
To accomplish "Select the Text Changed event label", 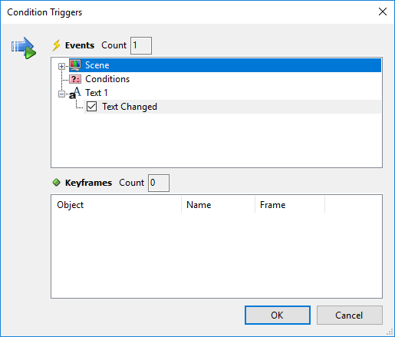I will [x=130, y=107].
